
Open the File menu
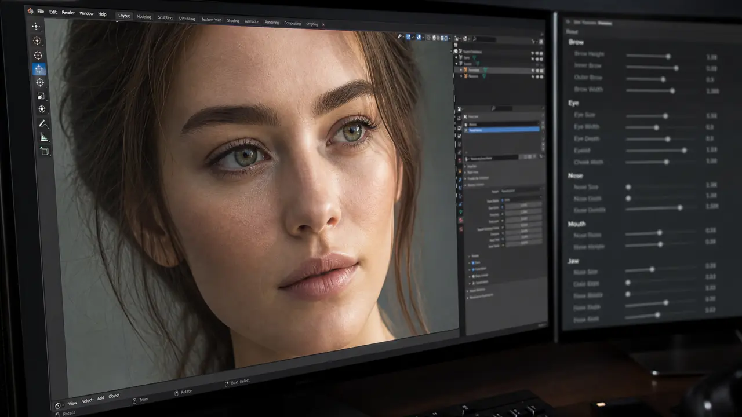point(41,12)
